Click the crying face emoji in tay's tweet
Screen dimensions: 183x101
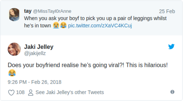click(56, 25)
